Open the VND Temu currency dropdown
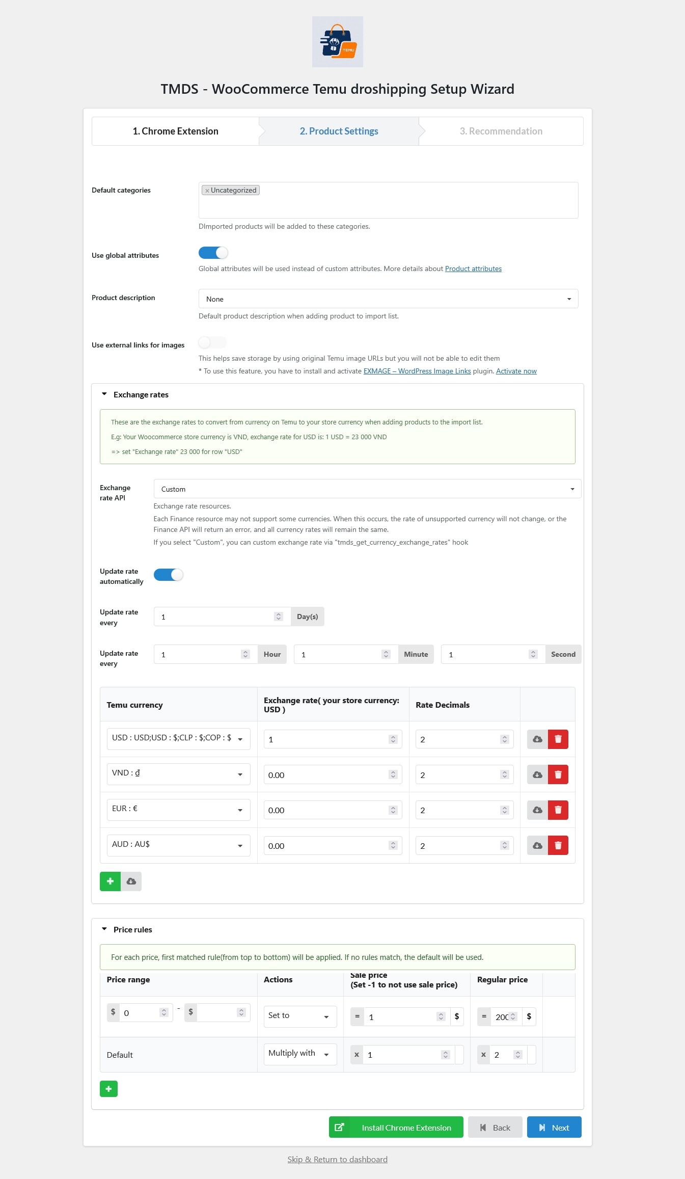This screenshot has height=1179, width=685. (178, 774)
